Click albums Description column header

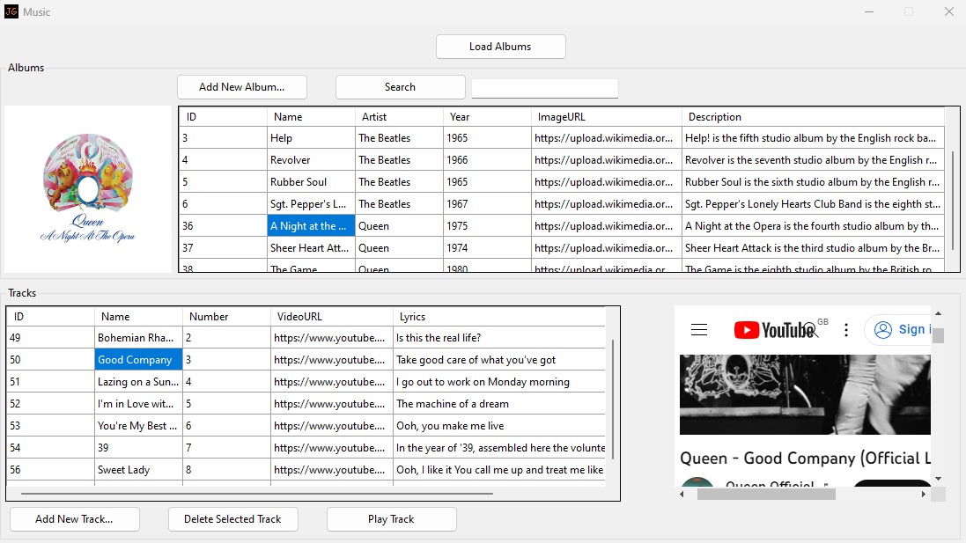813,117
